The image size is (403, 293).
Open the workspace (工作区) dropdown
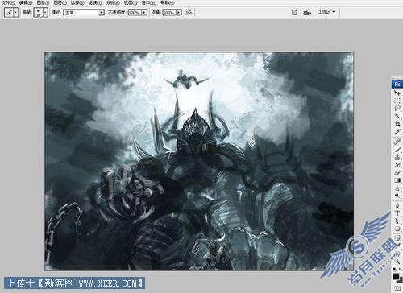327,12
